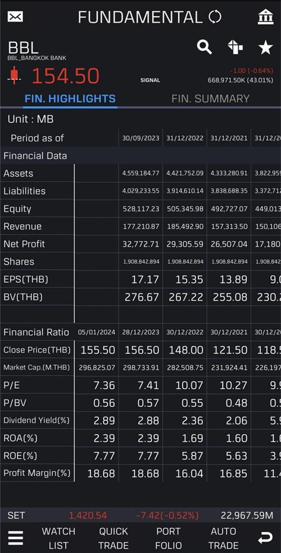Tap SET turnover 22,967.59M

pyautogui.click(x=247, y=515)
